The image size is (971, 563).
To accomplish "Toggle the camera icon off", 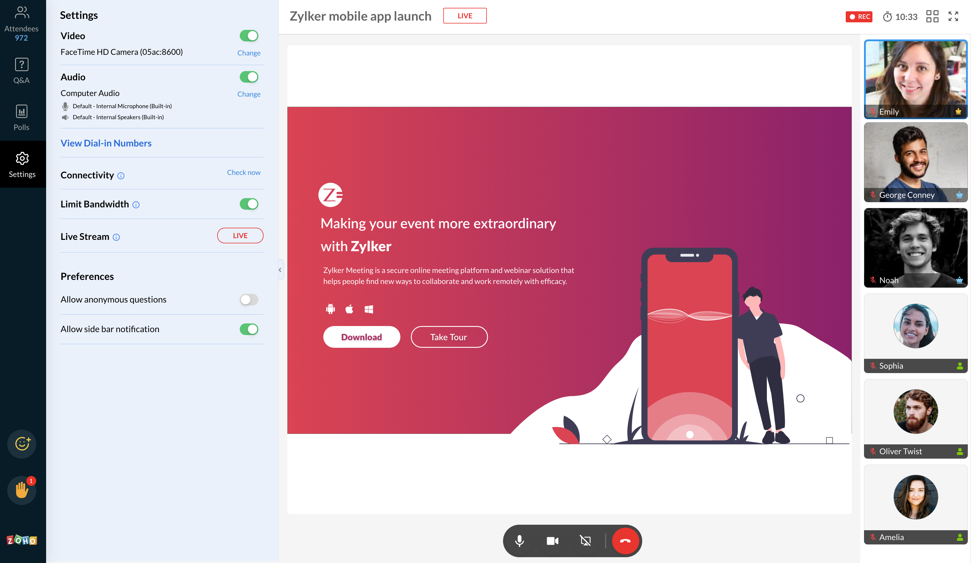I will [552, 541].
